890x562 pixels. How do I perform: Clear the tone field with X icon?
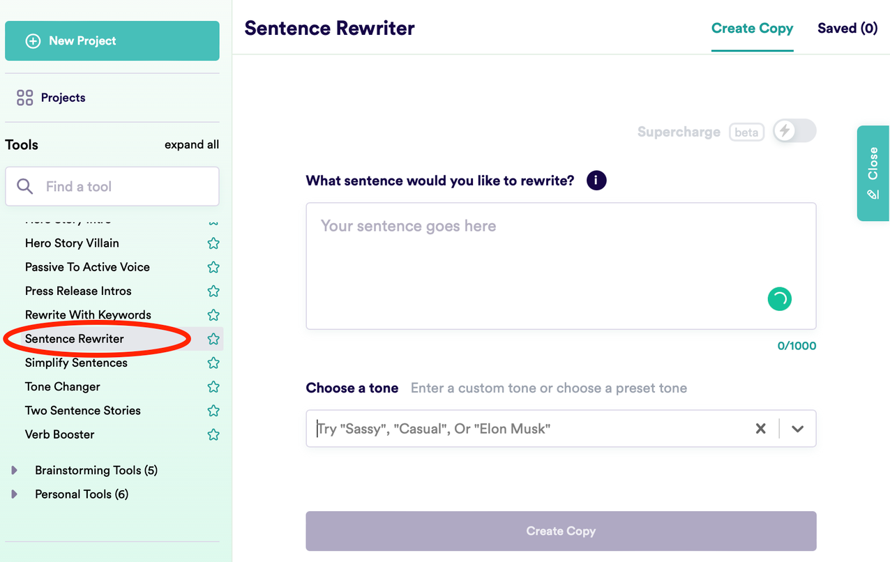(761, 429)
